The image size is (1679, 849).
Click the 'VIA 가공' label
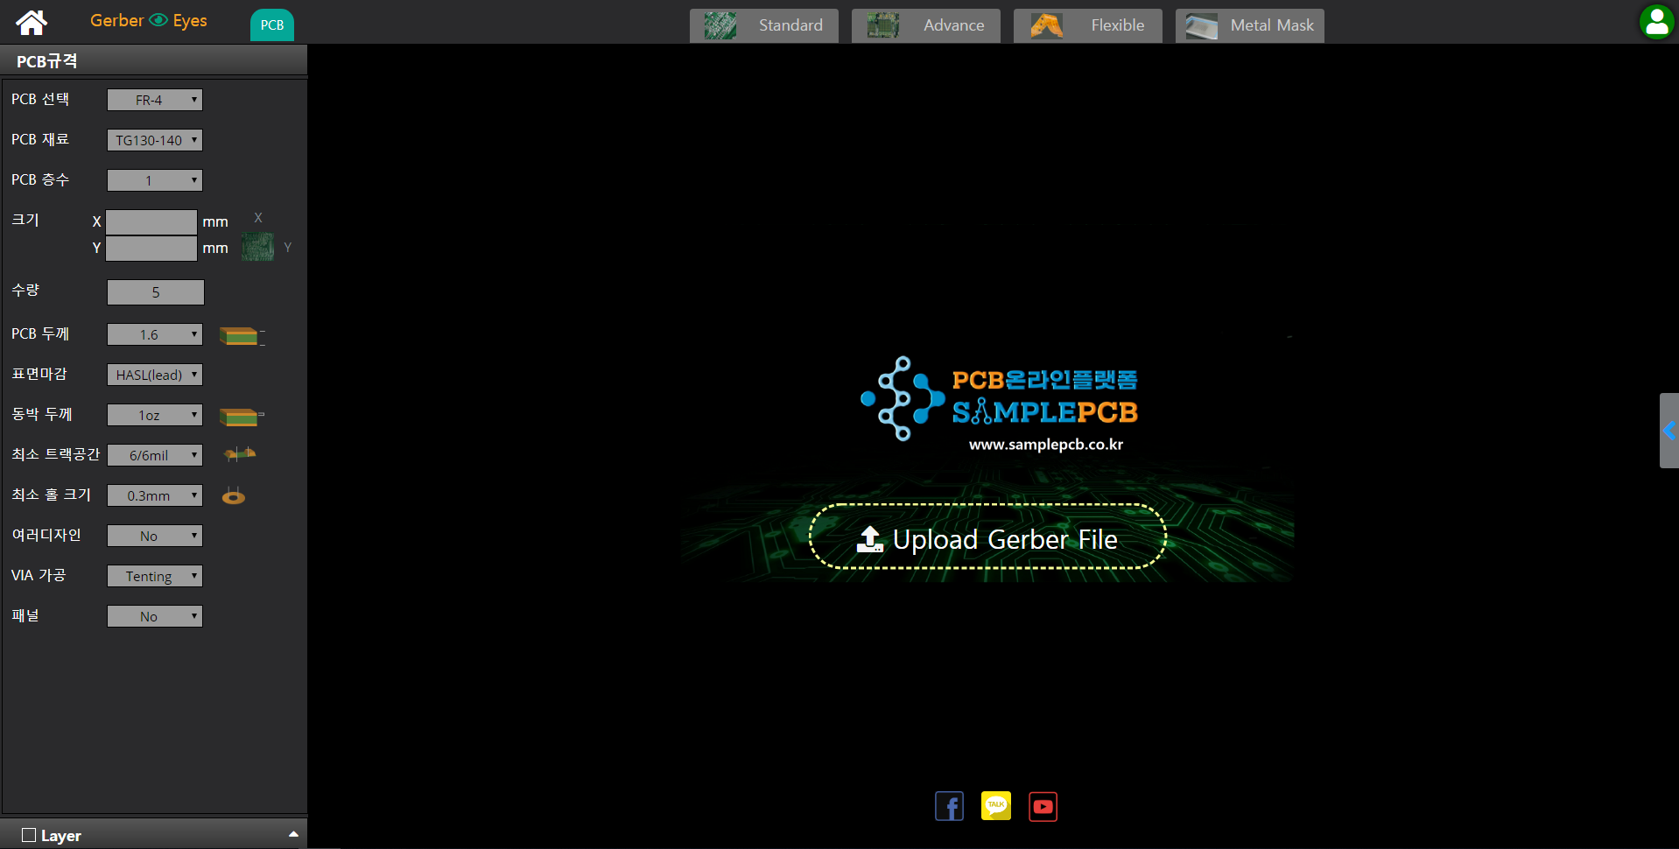point(39,575)
